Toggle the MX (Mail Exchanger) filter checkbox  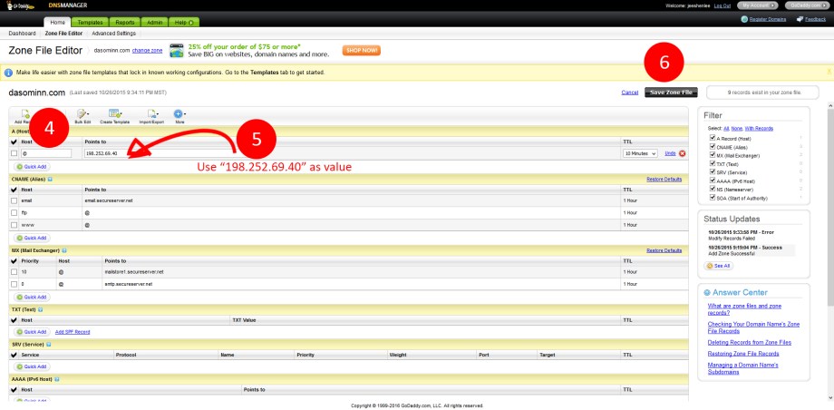tap(713, 155)
